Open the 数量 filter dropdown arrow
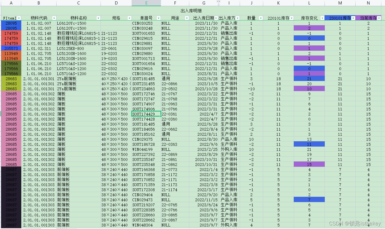This screenshot has width=385, height=229. [261, 18]
